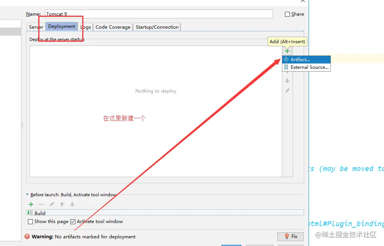This screenshot has height=246, width=384.
Task: Edit before launch task with pencil icon
Action: click(51, 204)
